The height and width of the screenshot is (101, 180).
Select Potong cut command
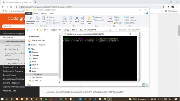(x=50, y=17)
